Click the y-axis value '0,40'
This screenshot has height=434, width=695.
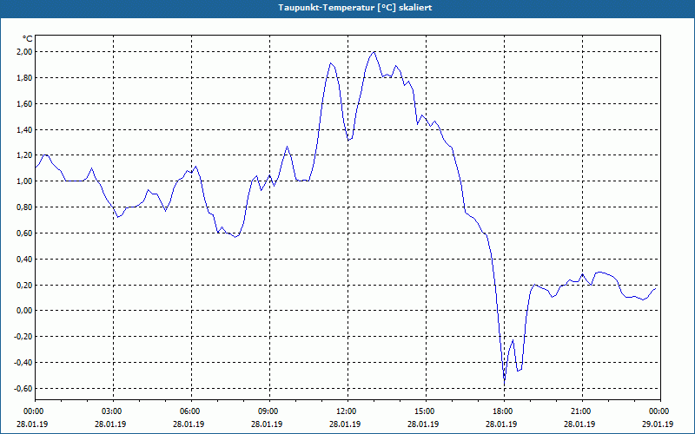(24, 259)
